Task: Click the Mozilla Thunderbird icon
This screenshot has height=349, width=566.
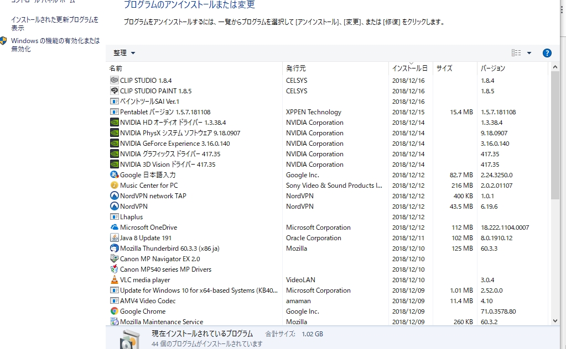Action: click(x=114, y=248)
